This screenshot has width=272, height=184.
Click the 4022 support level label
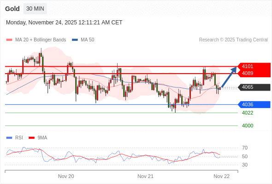[x=248, y=113]
